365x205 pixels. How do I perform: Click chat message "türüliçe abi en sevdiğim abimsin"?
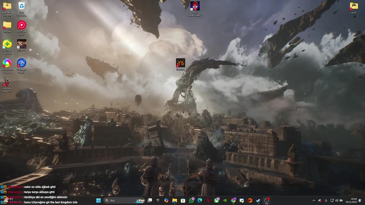pyautogui.click(x=46, y=197)
